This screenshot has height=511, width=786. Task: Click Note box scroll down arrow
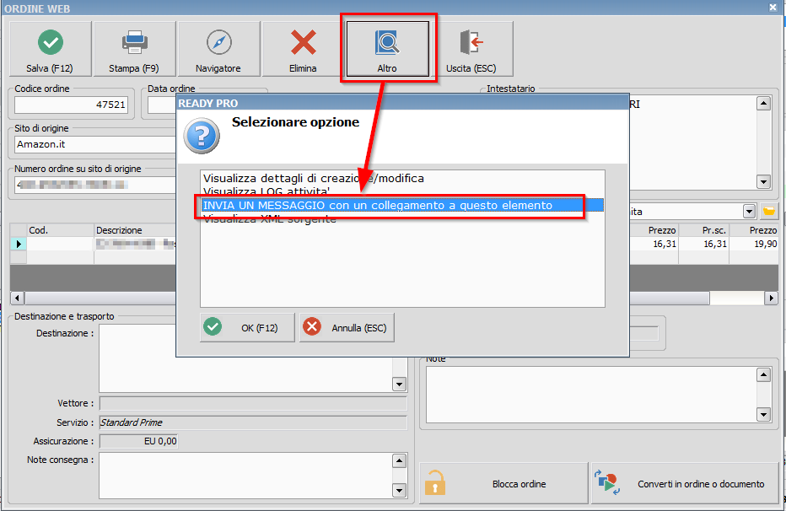[x=763, y=414]
